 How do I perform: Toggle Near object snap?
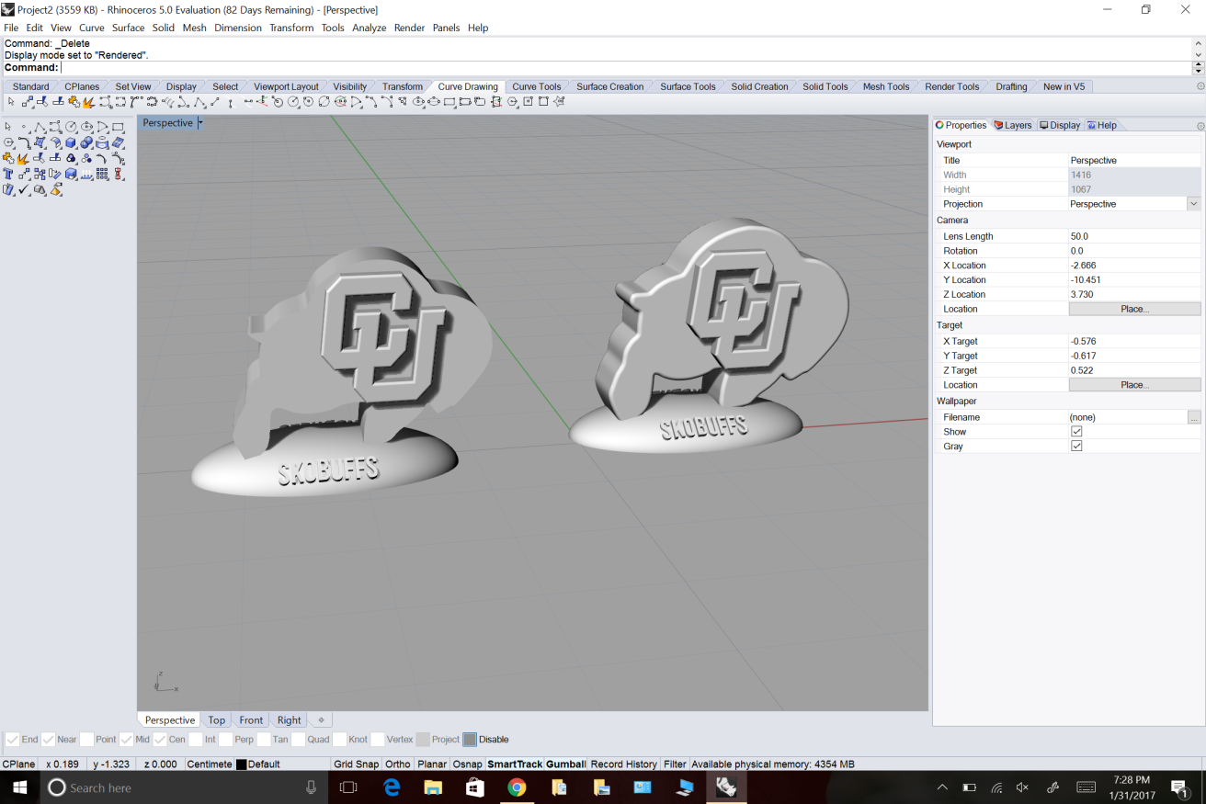coord(49,740)
